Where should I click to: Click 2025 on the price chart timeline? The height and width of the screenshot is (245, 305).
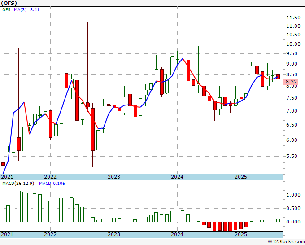coord(241,177)
